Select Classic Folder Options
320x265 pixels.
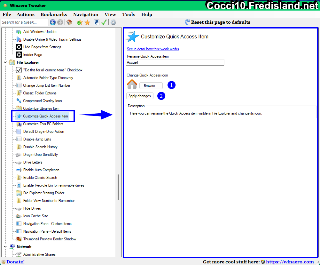click(x=40, y=93)
